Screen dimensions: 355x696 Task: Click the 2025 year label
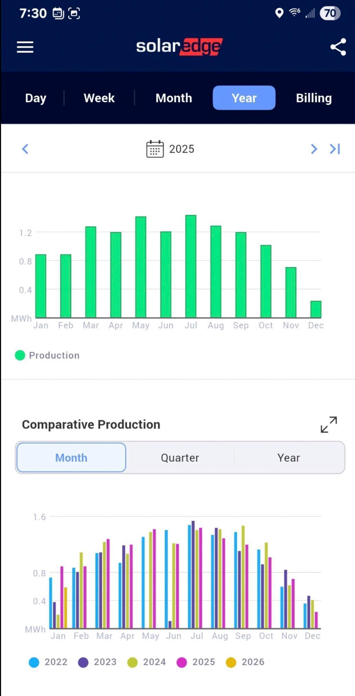[x=181, y=149]
